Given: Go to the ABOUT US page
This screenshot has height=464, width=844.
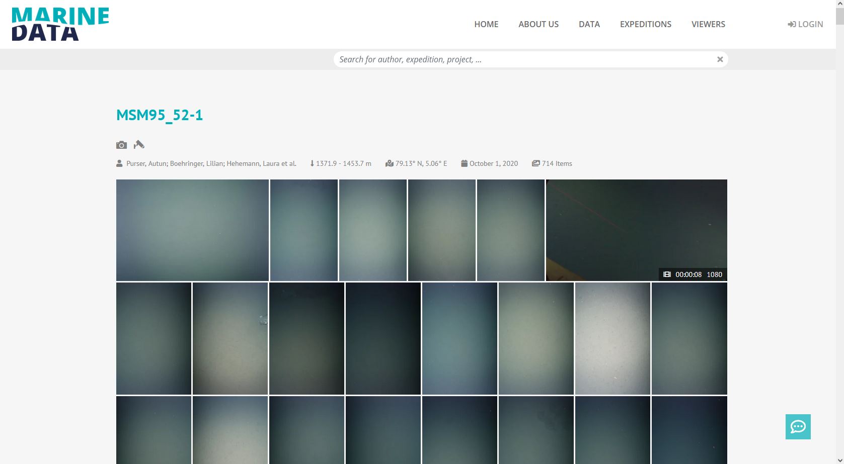Looking at the screenshot, I should tap(539, 24).
